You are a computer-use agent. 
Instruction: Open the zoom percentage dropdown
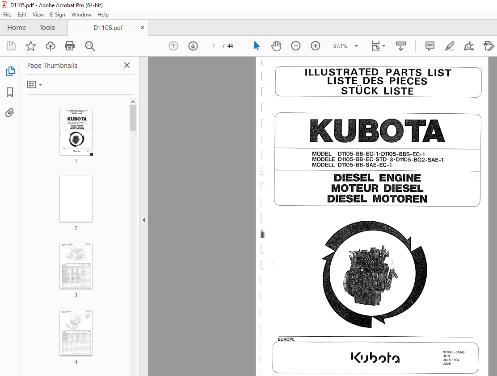[356, 46]
